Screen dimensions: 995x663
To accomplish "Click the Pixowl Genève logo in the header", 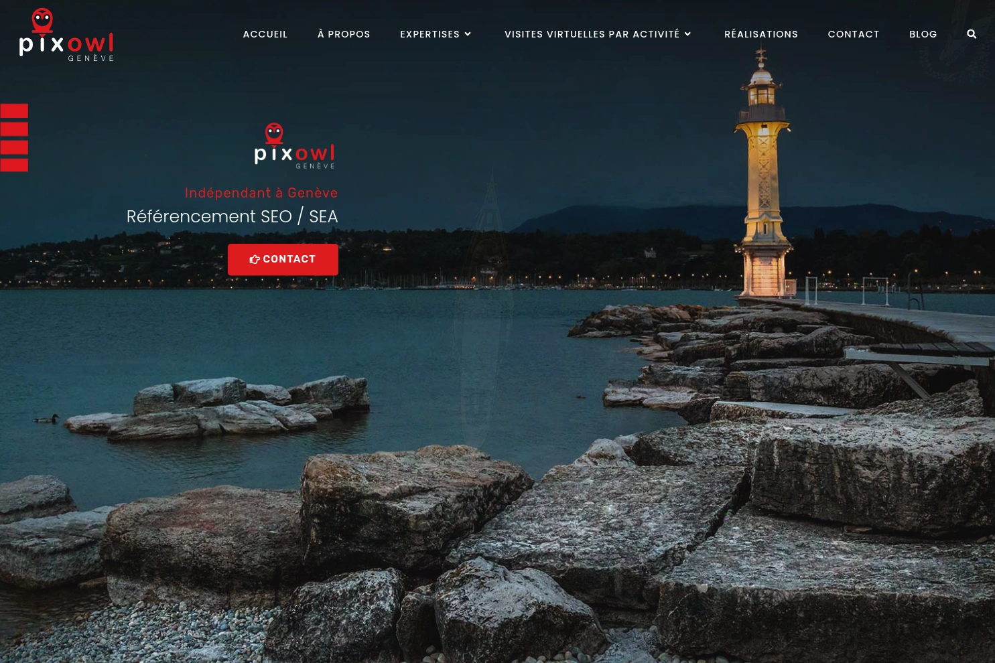I will [66, 35].
